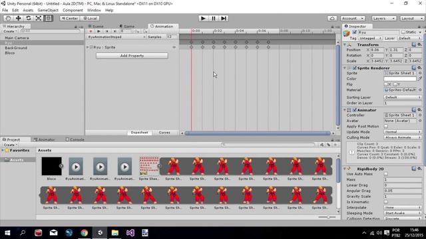The height and width of the screenshot is (239, 426).
Task: Toggle Animator enabled checkbox
Action: (x=355, y=110)
